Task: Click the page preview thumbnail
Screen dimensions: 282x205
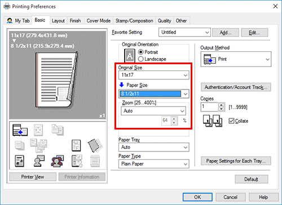Action: 56,80
